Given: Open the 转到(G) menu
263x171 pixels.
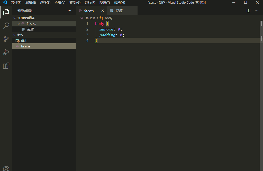Looking at the screenshot, I should pyautogui.click(x=75, y=2).
